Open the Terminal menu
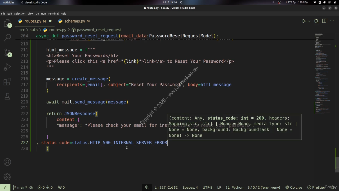Screen dimensions: 339x191 pyautogui.click(x=53, y=14)
